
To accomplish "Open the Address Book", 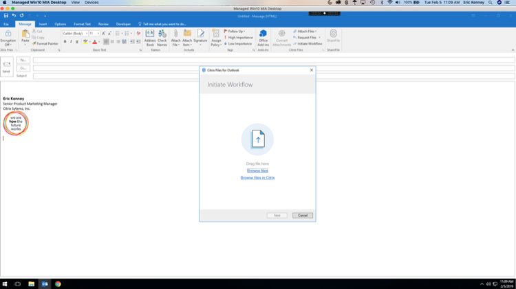I will [150, 38].
